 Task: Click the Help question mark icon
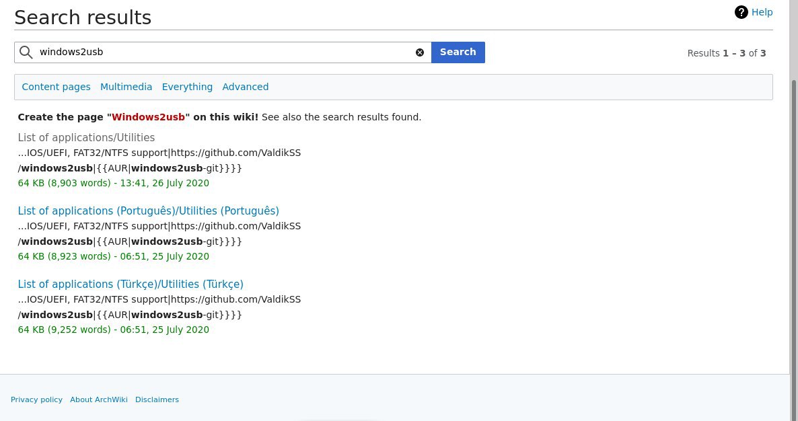tap(741, 12)
